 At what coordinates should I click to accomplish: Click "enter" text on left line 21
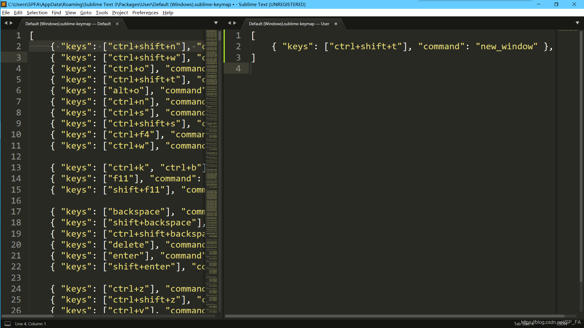[x=126, y=256]
